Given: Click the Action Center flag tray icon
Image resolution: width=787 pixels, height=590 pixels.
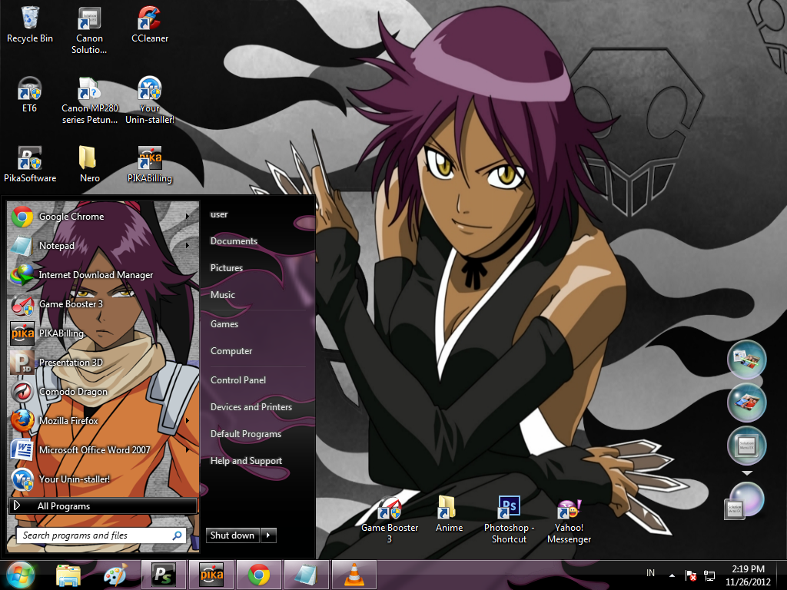Looking at the screenshot, I should 691,575.
